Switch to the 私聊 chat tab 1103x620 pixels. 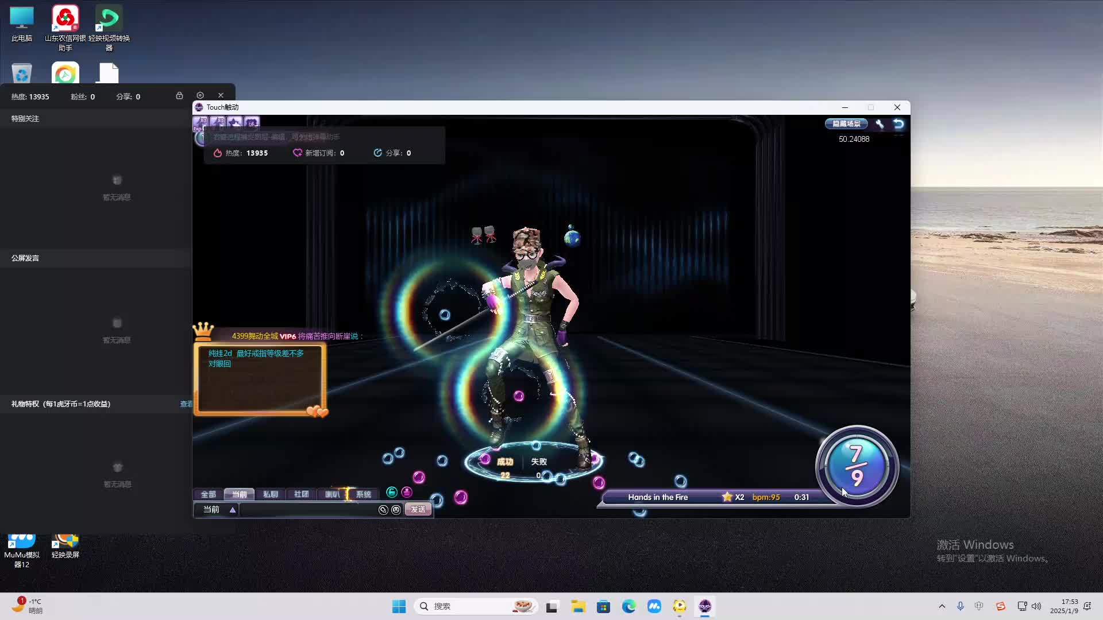270,494
